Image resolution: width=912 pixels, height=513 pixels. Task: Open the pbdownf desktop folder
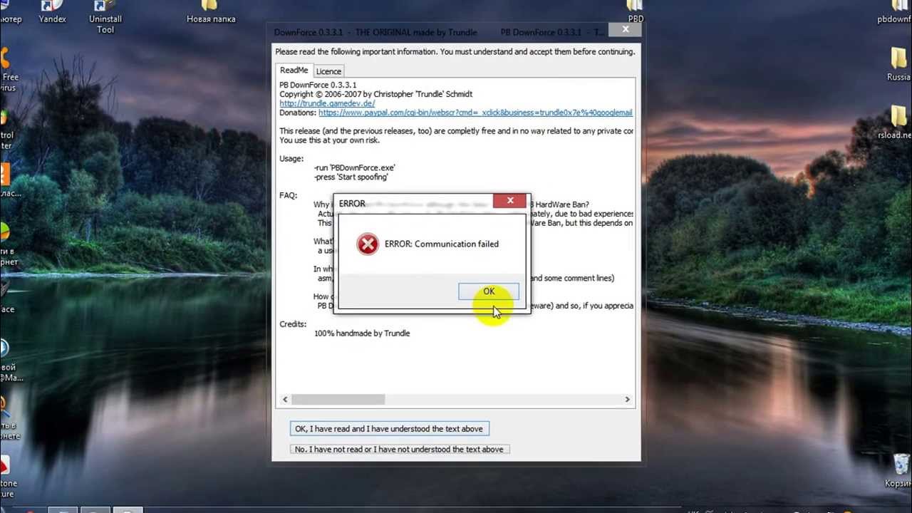[x=896, y=13]
